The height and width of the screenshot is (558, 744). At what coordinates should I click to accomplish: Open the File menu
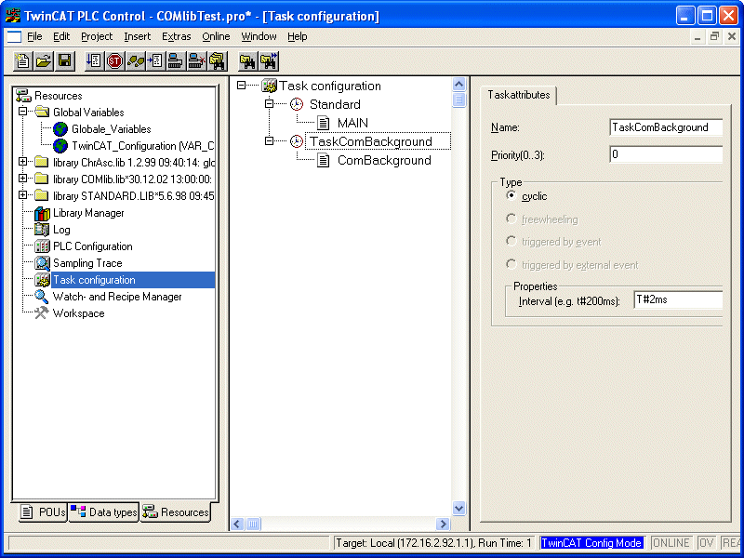click(x=34, y=36)
